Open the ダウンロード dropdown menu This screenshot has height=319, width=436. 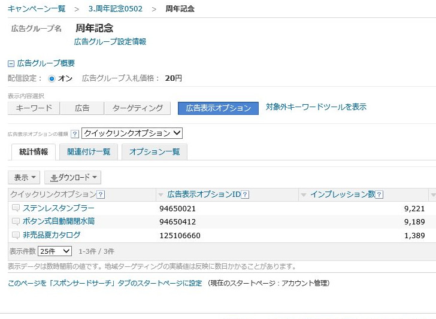coord(73,178)
